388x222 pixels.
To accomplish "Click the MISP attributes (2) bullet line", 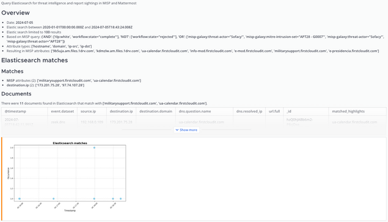I will [74, 81].
